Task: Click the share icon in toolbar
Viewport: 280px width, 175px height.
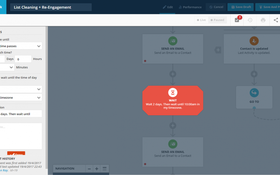Action: [x=276, y=20]
